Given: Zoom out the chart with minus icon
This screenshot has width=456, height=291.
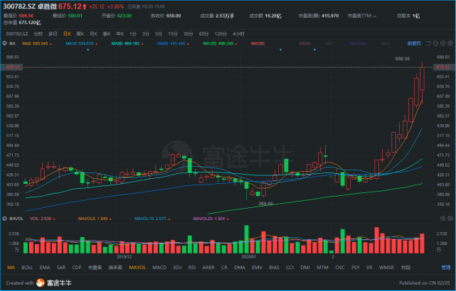Looking at the screenshot, I should pos(435,43).
